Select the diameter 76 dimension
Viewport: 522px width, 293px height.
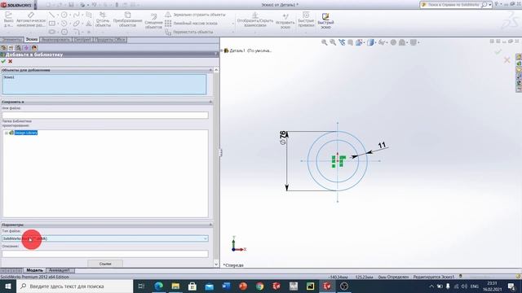(x=283, y=138)
